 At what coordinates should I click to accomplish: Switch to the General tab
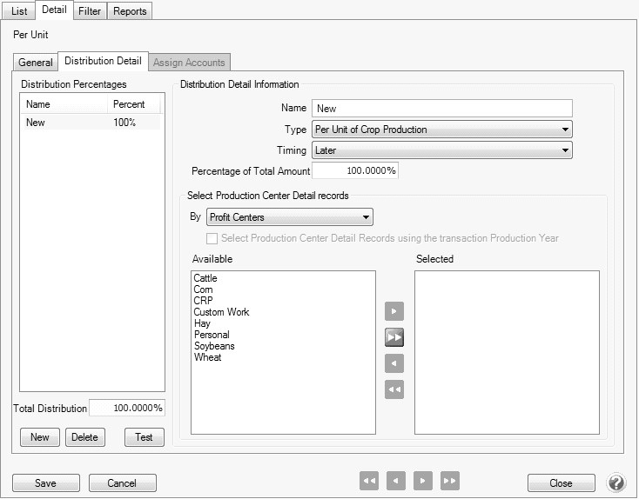36,63
